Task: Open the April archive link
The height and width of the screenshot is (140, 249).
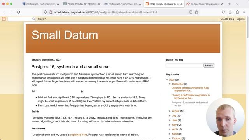Action: (174, 129)
